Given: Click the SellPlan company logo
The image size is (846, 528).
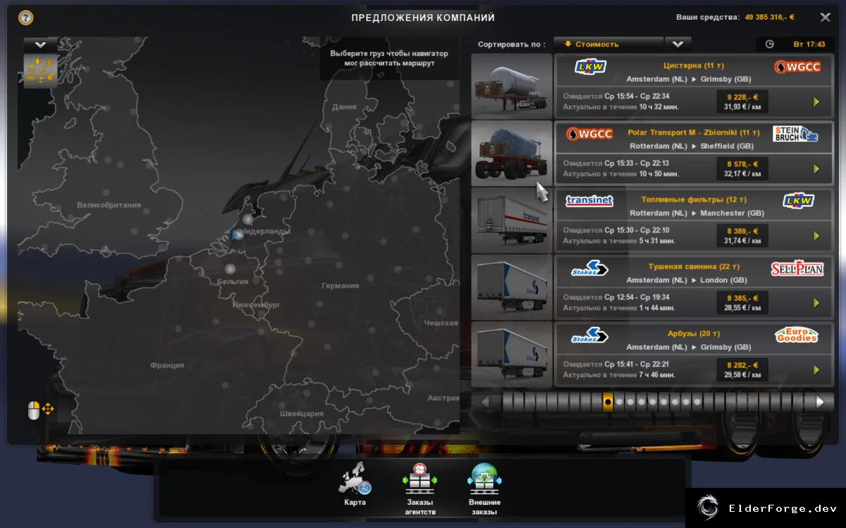Looking at the screenshot, I should pos(797,268).
